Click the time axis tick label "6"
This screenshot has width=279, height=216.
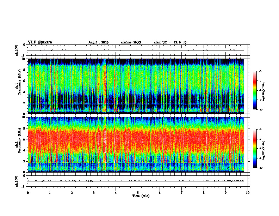[160, 193]
